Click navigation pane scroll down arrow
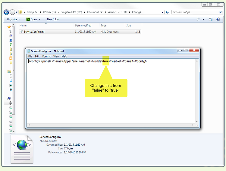The height and width of the screenshot is (171, 226). click(14, 132)
